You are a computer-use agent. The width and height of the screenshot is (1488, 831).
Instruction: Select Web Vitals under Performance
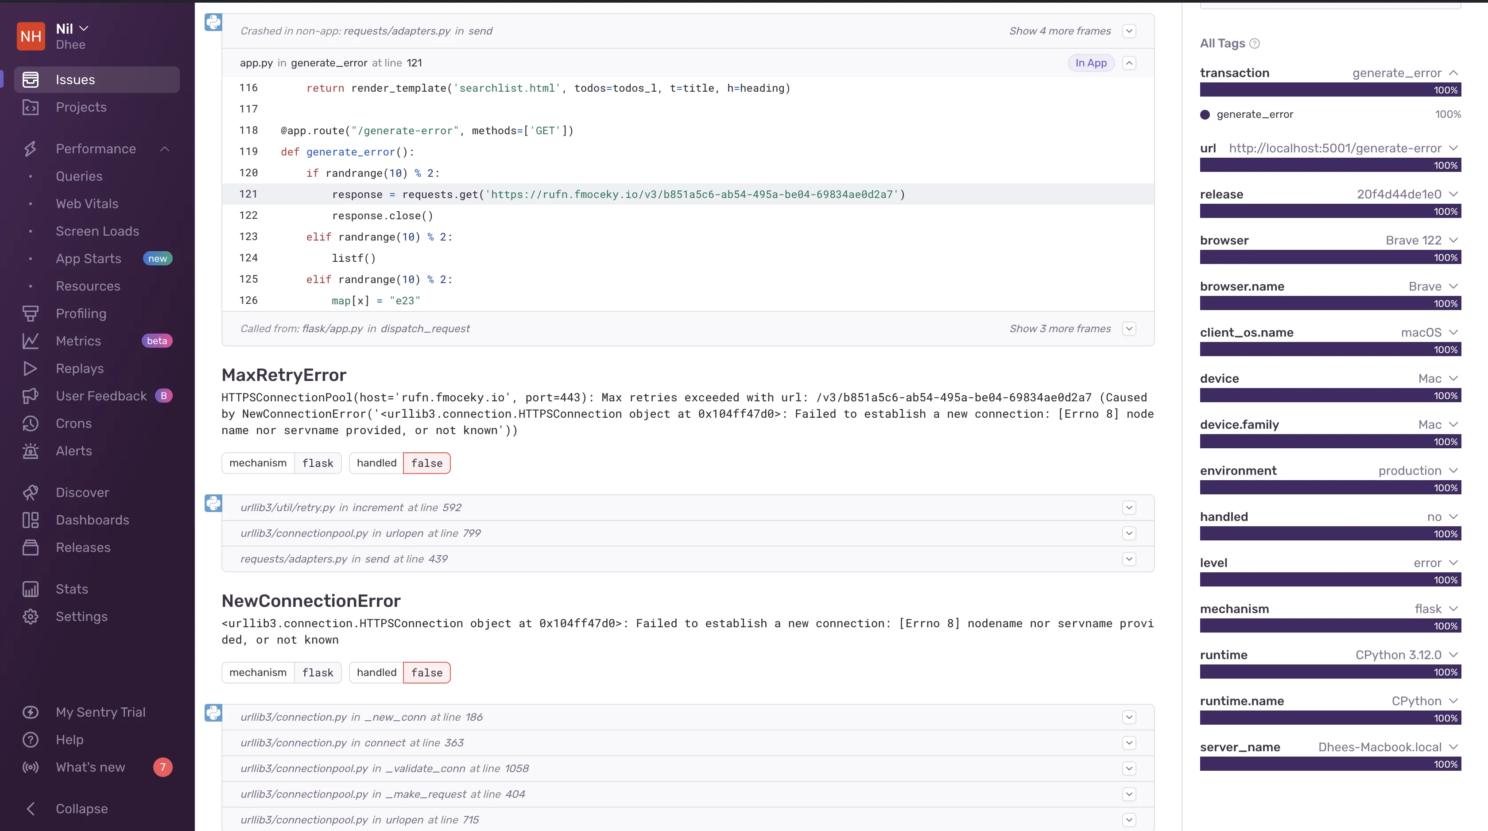point(87,203)
